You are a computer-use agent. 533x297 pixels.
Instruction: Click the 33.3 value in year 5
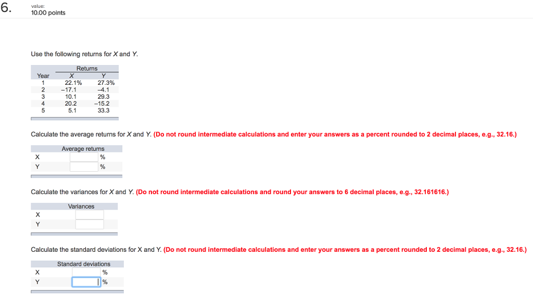pyautogui.click(x=104, y=110)
